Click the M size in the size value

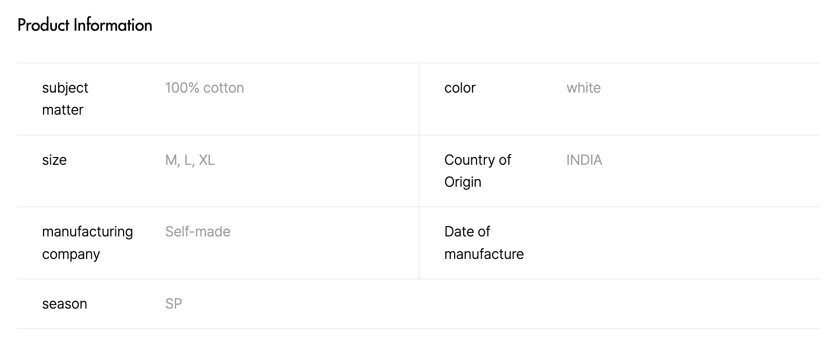[171, 160]
